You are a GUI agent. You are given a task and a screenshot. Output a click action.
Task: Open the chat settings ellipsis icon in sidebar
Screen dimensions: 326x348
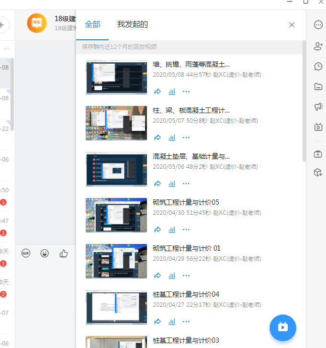coord(318,25)
